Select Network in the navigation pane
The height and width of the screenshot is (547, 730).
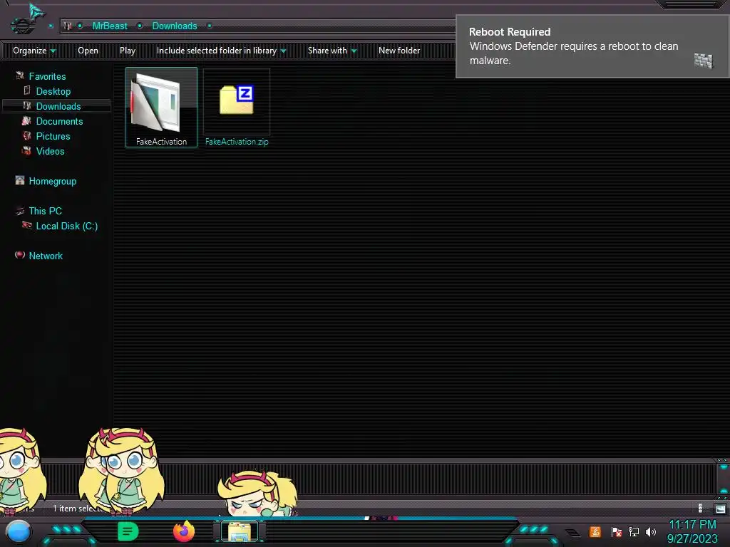(x=46, y=256)
